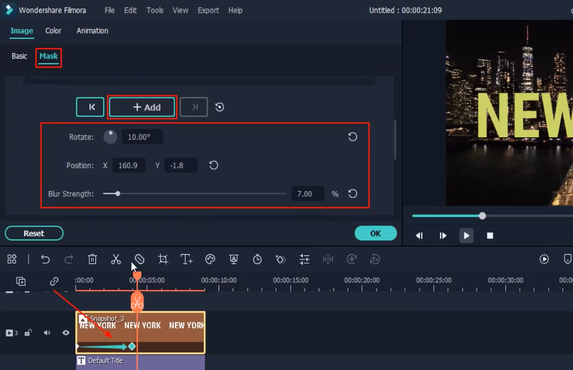
Task: Split the clip with scissors tool
Action: coord(116,259)
